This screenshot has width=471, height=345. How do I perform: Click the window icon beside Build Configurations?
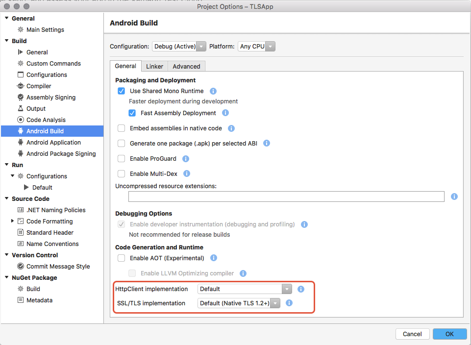[21, 74]
